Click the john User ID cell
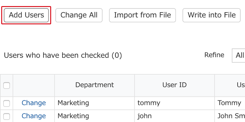 coord(175,116)
